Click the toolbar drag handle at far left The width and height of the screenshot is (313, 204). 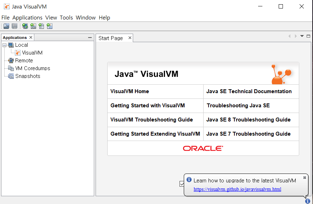click(2, 26)
